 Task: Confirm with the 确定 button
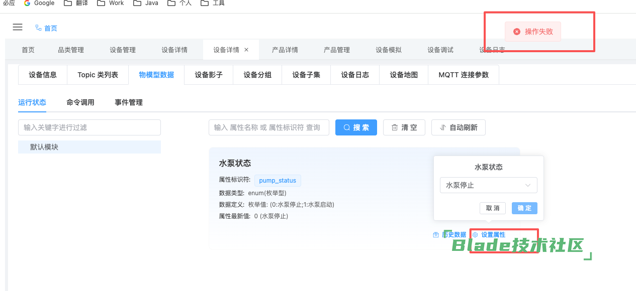point(524,208)
